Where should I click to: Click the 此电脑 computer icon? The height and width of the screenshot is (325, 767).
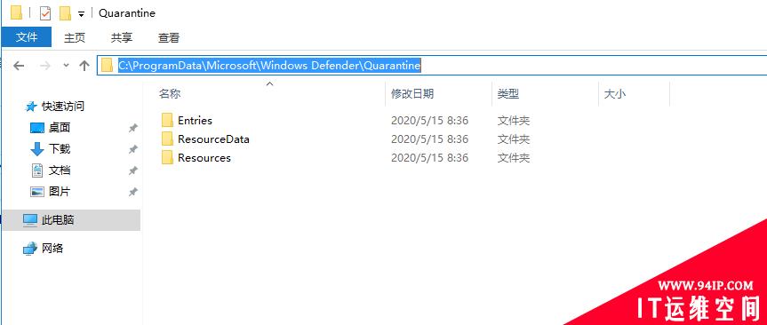point(30,220)
